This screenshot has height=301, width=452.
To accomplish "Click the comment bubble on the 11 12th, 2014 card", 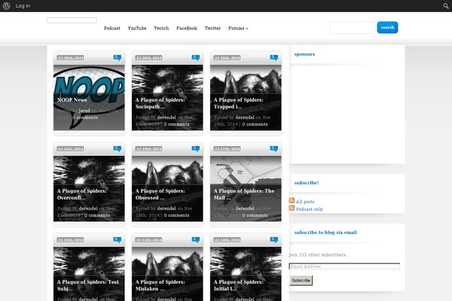I will coord(196,240).
